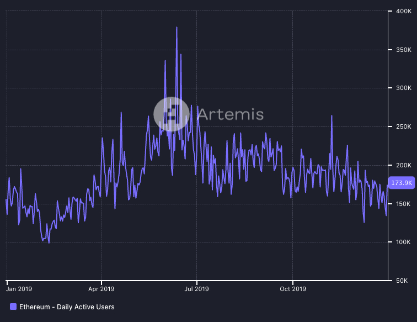Viewport: 417px width, 322px height.
Task: Click the 300K y-axis label
Action: (404, 88)
